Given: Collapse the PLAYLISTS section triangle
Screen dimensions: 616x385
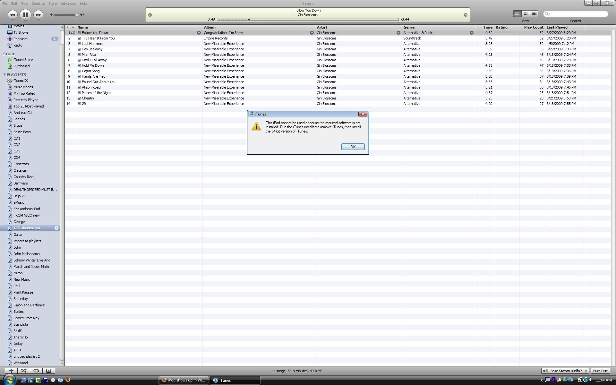Looking at the screenshot, I should pyautogui.click(x=4, y=74).
